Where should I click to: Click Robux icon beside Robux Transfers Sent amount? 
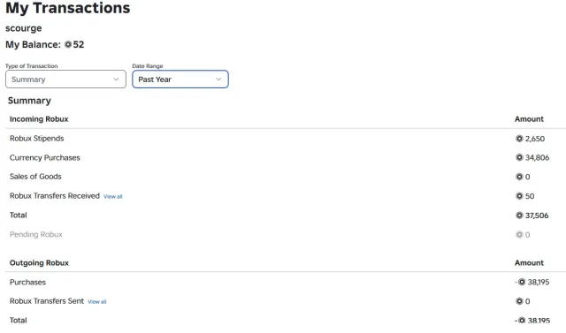[519, 301]
